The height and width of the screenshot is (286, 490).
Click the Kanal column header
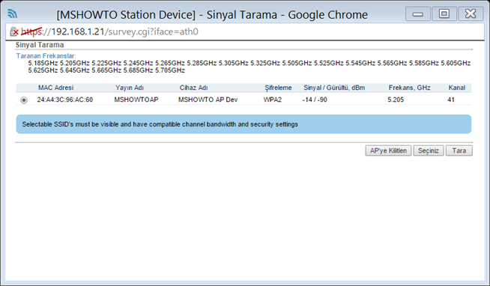tap(457, 88)
